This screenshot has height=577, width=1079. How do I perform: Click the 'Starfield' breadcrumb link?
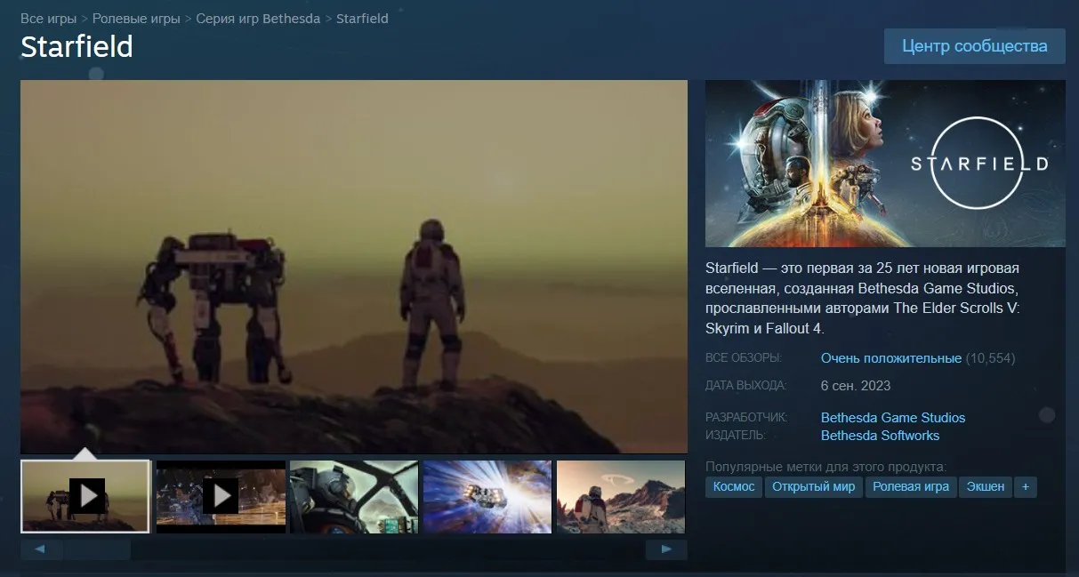[362, 18]
